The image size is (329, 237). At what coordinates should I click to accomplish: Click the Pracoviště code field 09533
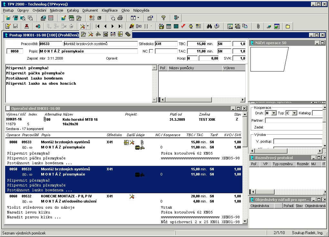point(51,44)
